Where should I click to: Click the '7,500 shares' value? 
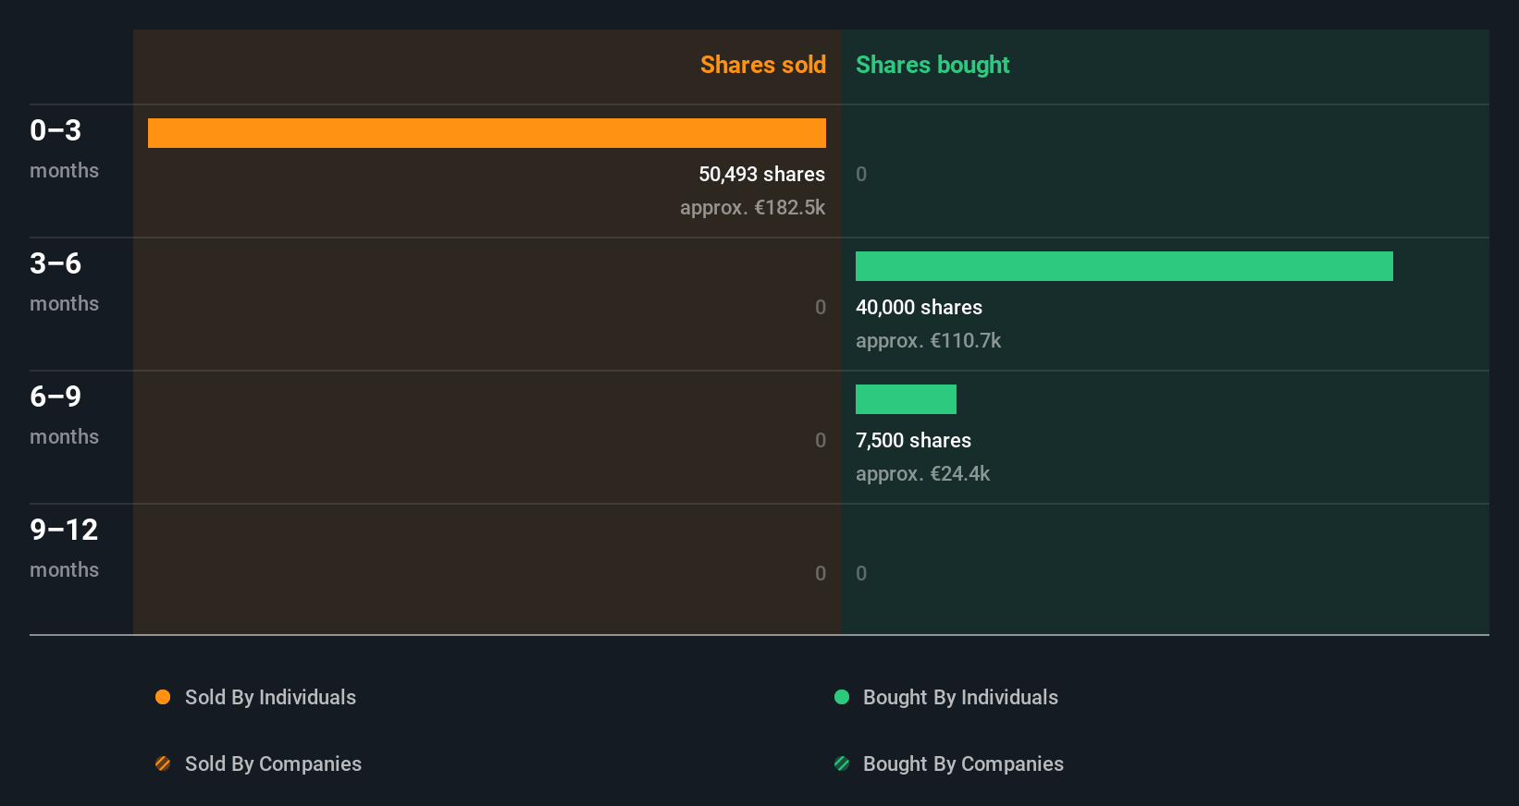[913, 440]
